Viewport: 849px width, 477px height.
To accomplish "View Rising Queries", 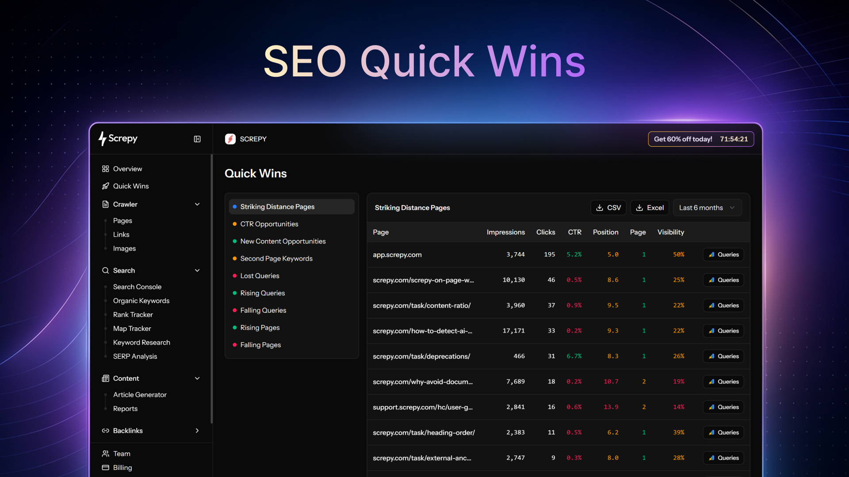I will (x=292, y=293).
